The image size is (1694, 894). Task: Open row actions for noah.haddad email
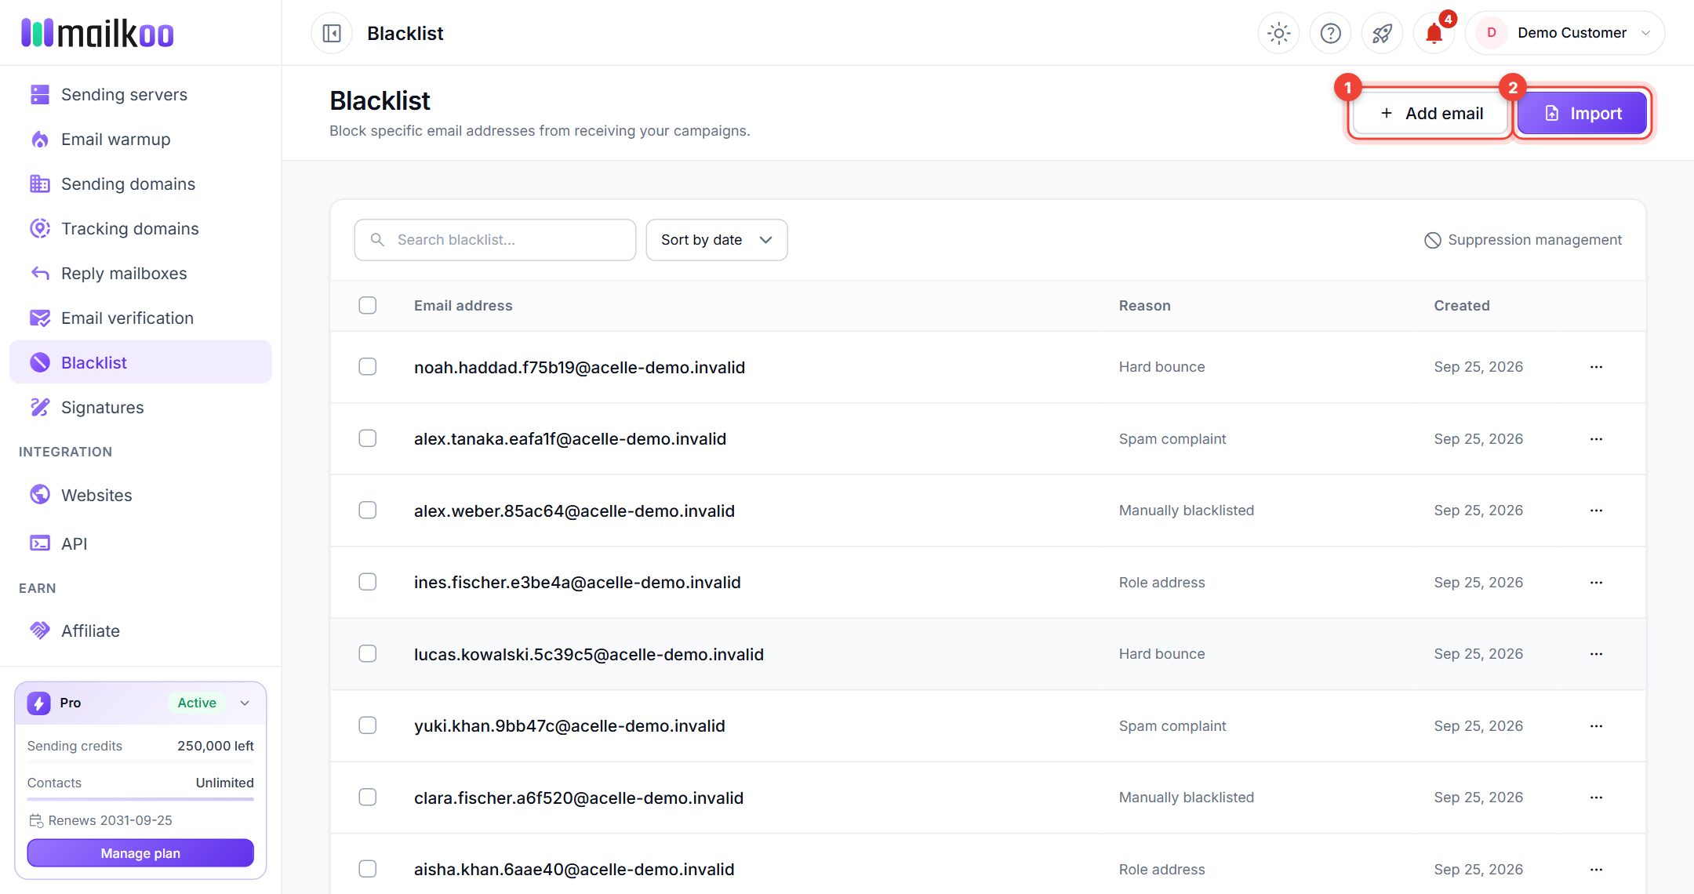coord(1596,367)
